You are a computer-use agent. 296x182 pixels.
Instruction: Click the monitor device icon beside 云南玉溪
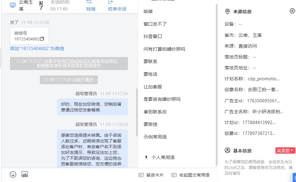pyautogui.click(x=13, y=5)
